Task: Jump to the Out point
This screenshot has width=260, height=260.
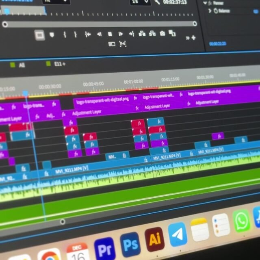Action: coord(132,34)
